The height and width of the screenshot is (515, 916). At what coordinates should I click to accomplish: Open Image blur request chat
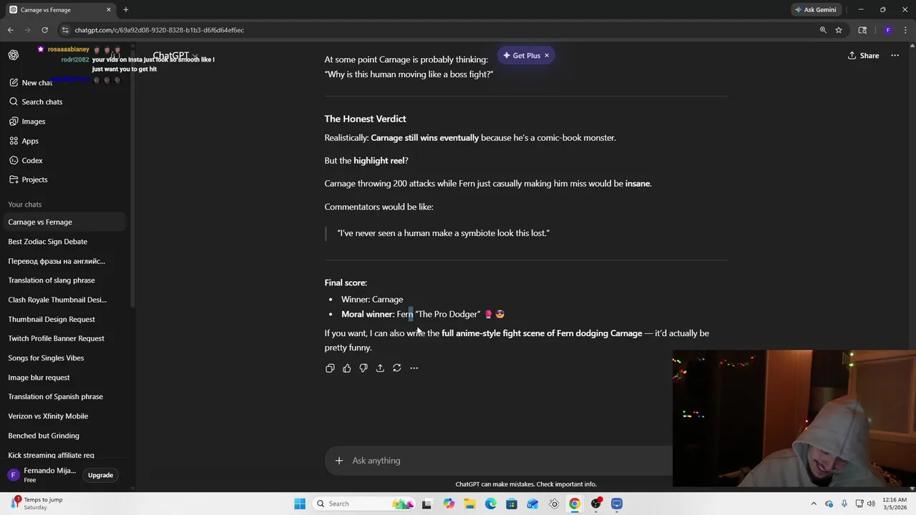pos(63,377)
